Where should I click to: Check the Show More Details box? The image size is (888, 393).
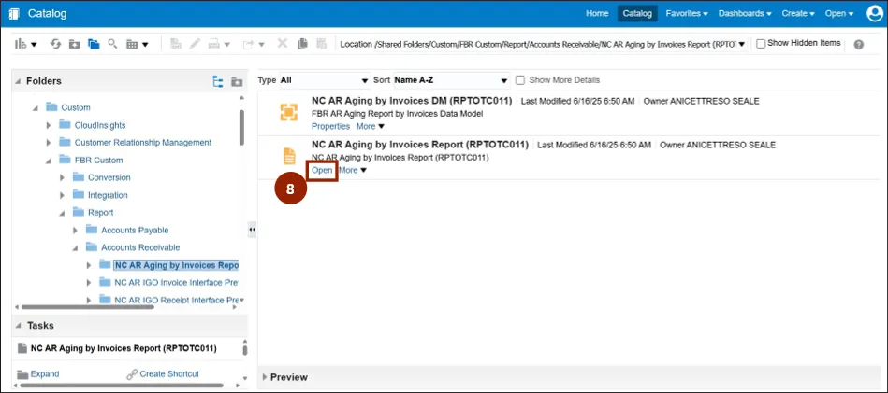coord(520,80)
